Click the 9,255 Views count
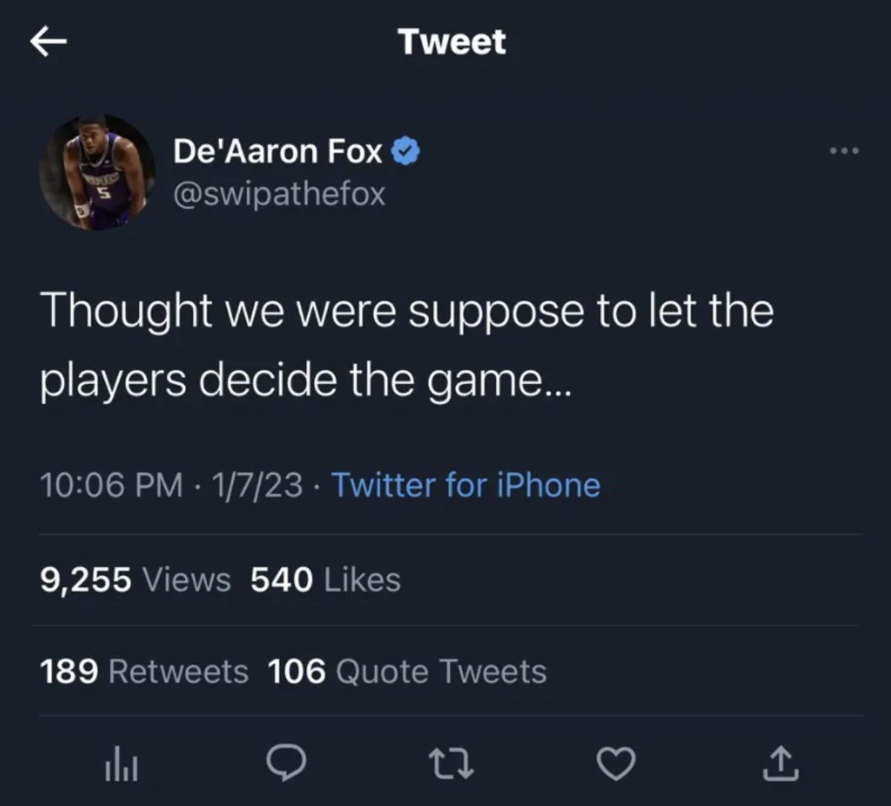This screenshot has width=891, height=806. pos(136,580)
